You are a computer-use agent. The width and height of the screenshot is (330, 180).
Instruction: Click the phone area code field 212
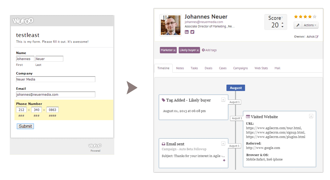21,110
